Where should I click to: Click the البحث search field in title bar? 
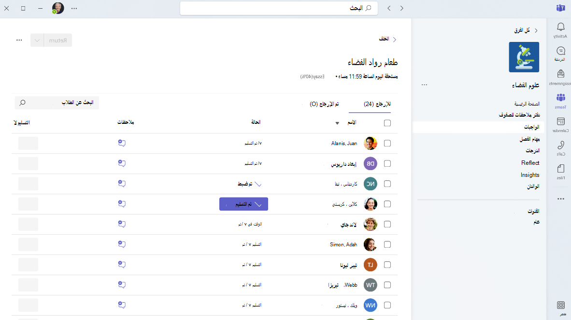point(279,8)
